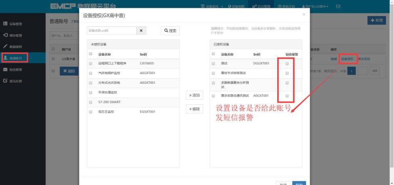This screenshot has height=185, width=394.
Task: Click the page number input box beside GO
Action: pos(363,71)
